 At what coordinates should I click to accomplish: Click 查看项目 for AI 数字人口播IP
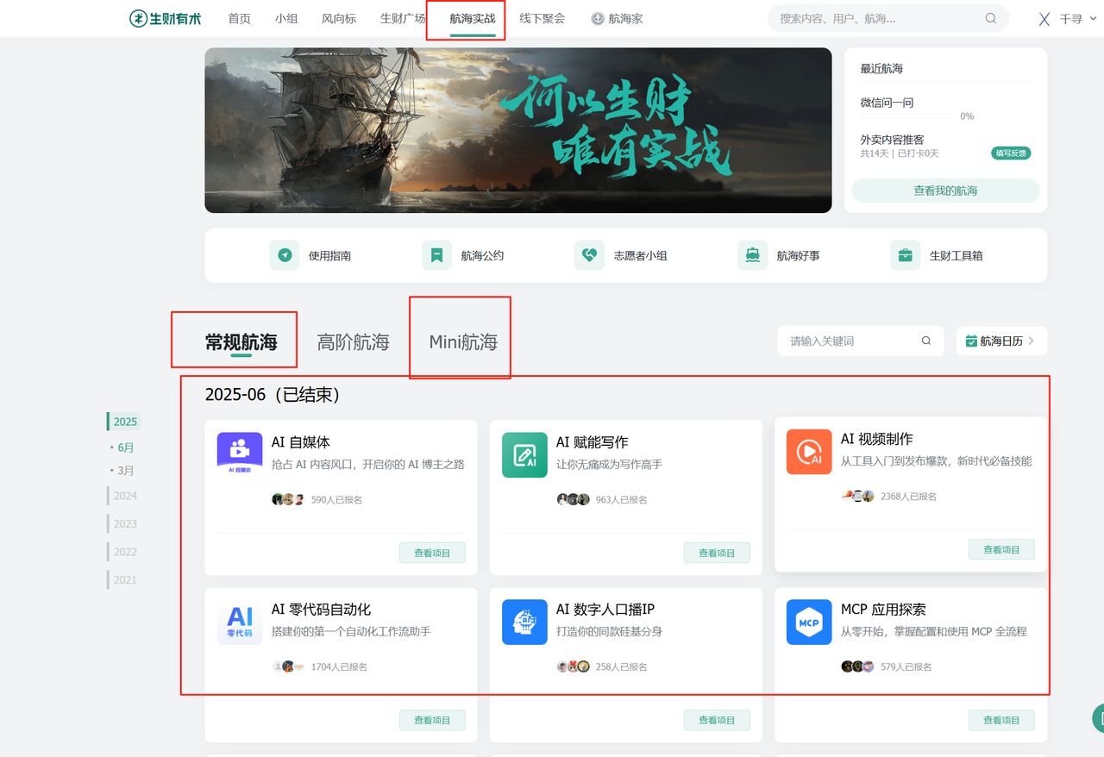coord(717,720)
